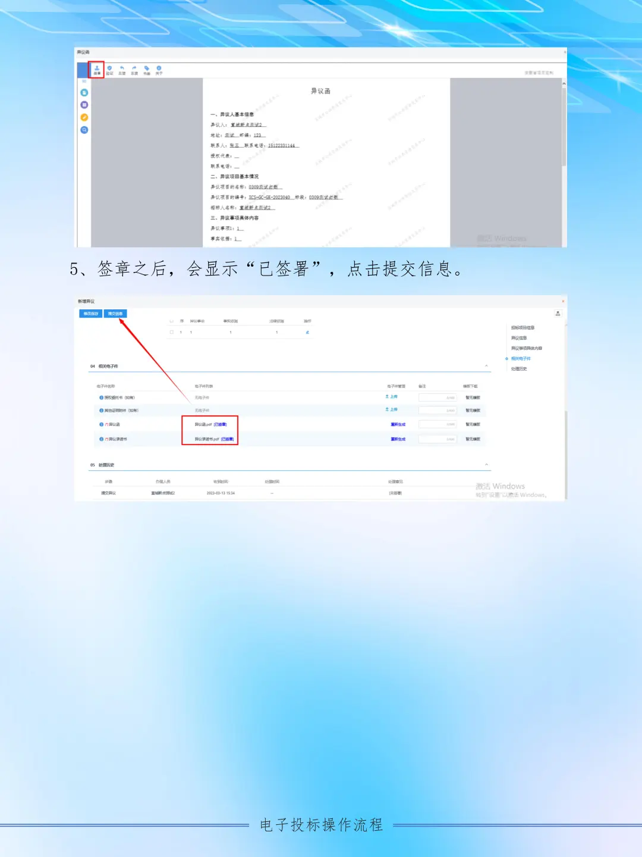
Task: Jump to 异议信息 in side navigation
Action: pos(519,338)
